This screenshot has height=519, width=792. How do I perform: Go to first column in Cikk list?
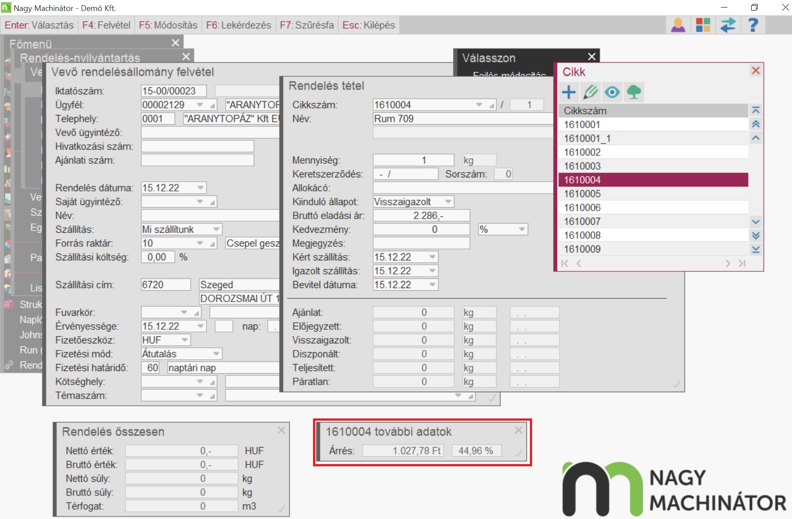tap(565, 263)
